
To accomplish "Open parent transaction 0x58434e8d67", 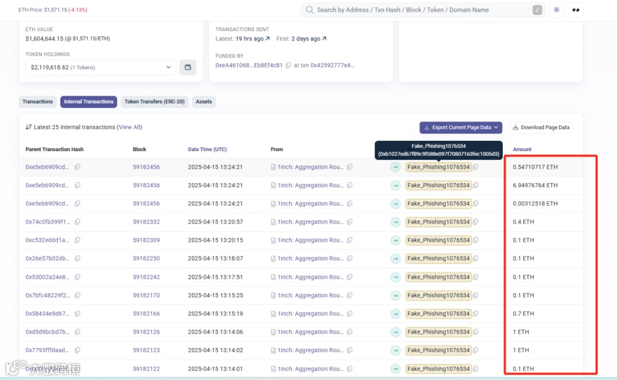I will tap(47, 314).
